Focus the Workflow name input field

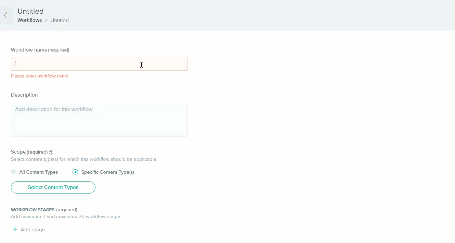[x=99, y=64]
